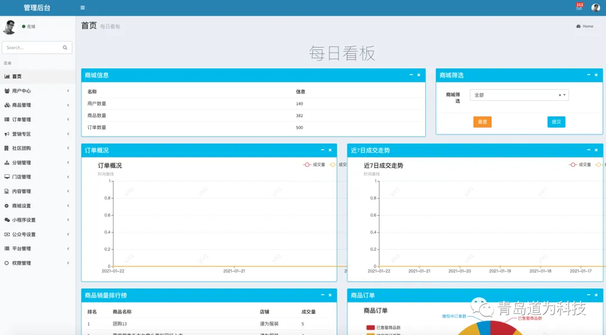Close the 商城筛选 panel

596,75
